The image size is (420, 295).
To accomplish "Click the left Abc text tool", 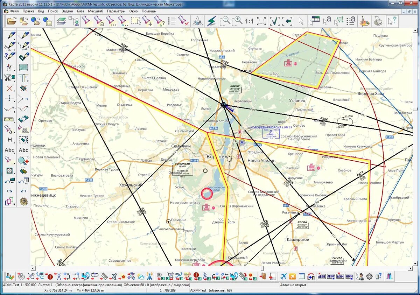I will click(x=9, y=150).
